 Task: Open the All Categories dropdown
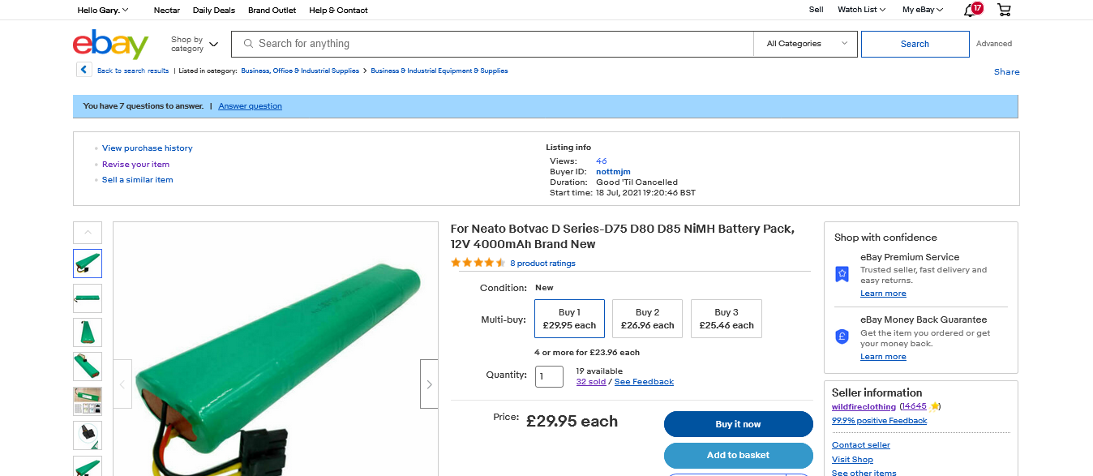807,44
